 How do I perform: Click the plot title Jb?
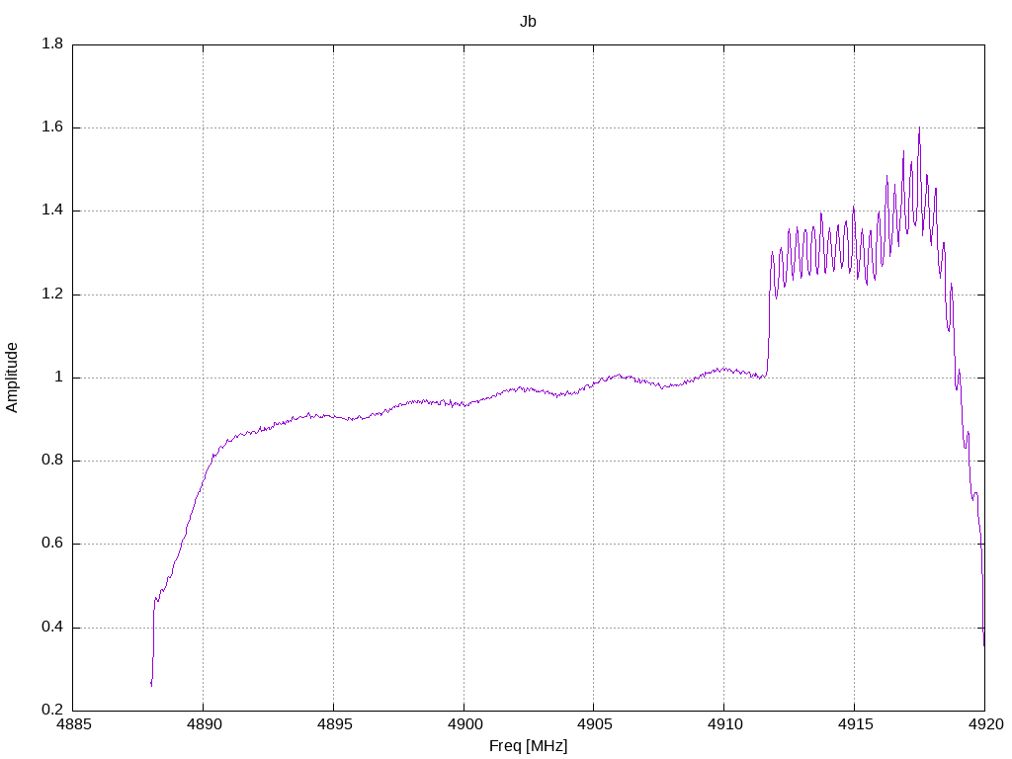(528, 22)
